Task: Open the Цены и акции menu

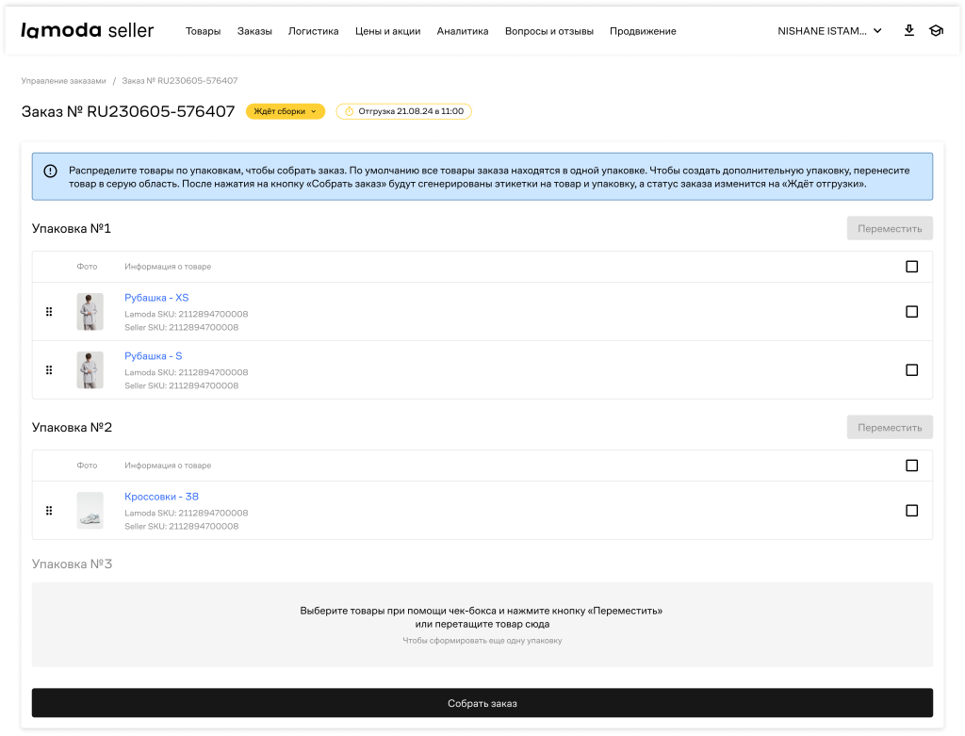Action: [x=387, y=31]
